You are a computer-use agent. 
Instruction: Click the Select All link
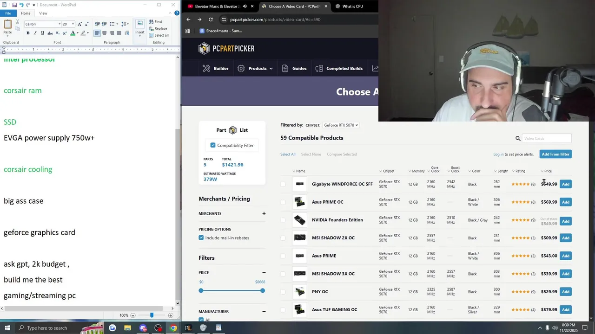point(288,154)
